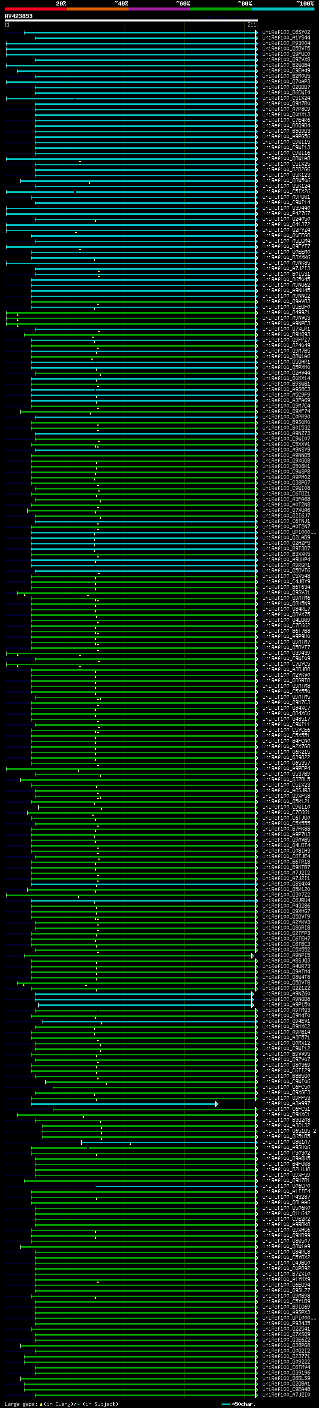Click the UniRef100_C7DYC5 label
Screen dimensions: 319x1408
point(286,664)
